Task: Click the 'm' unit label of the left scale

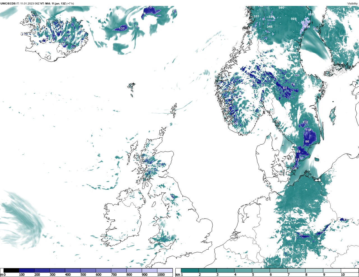Action: (x=2, y=275)
